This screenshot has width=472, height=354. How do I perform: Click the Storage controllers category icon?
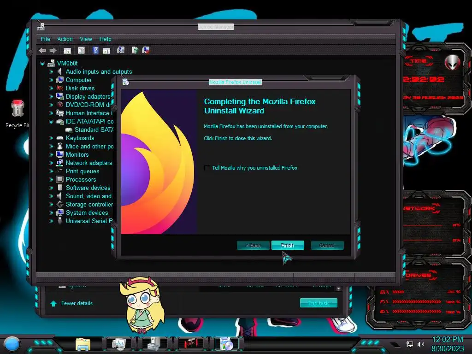point(60,204)
